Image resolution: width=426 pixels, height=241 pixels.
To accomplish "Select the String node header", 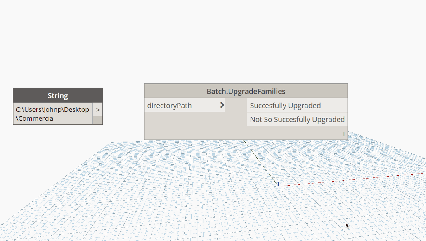I will click(58, 95).
